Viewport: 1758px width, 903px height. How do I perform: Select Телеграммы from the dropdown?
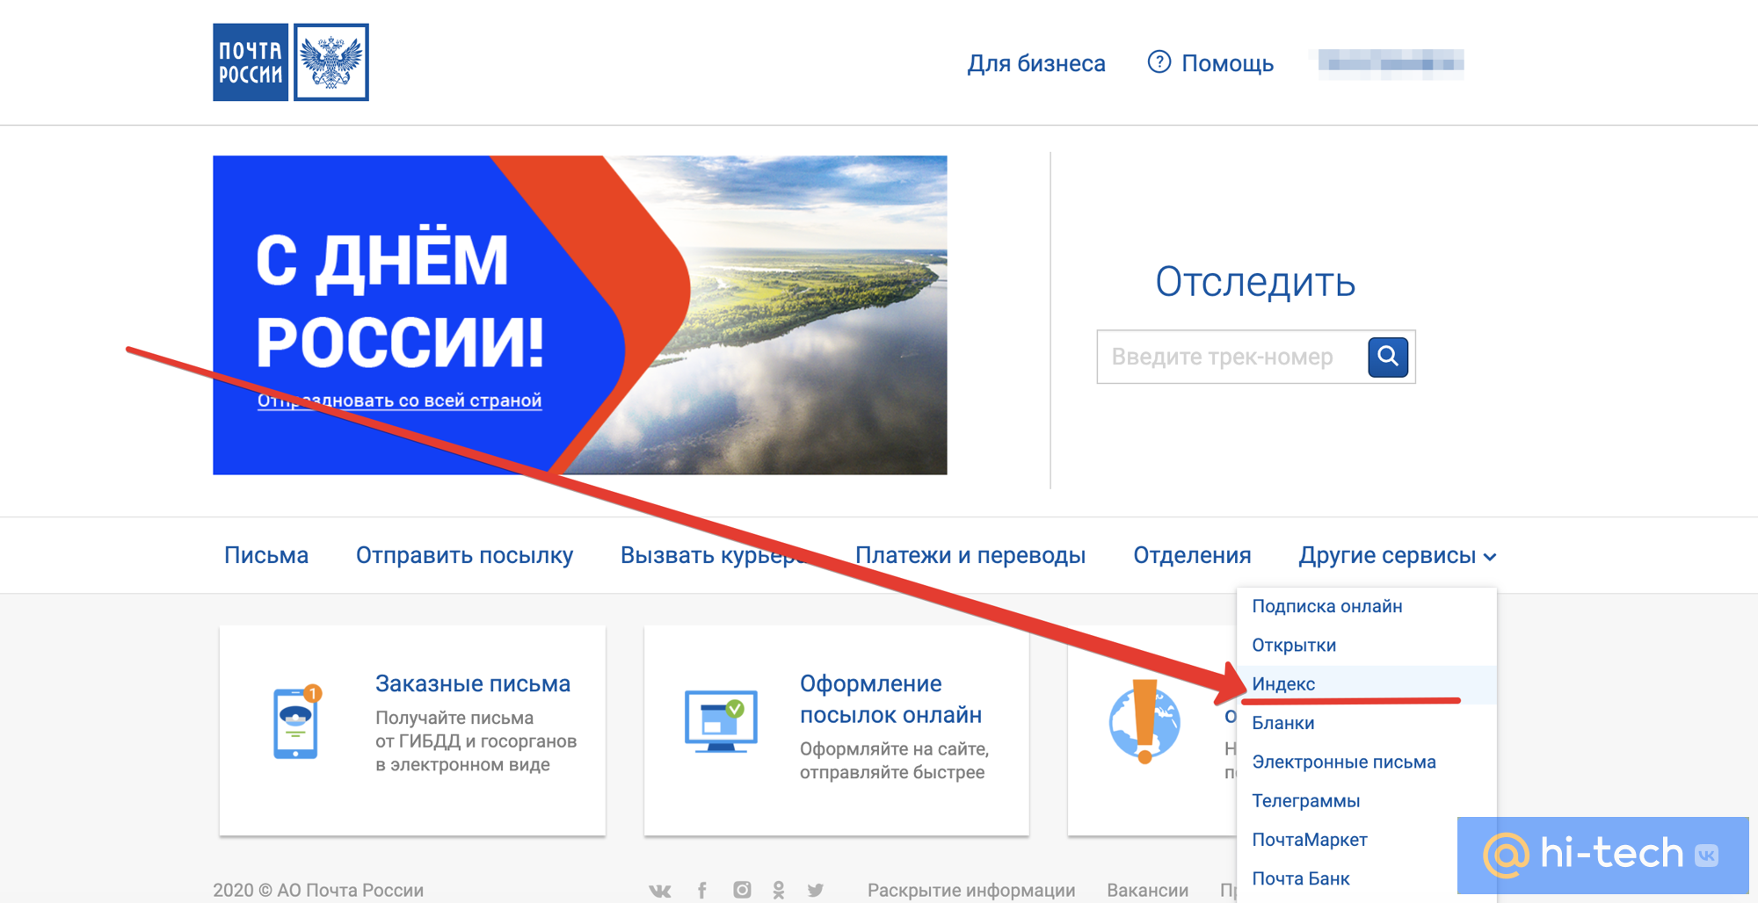tap(1366, 800)
